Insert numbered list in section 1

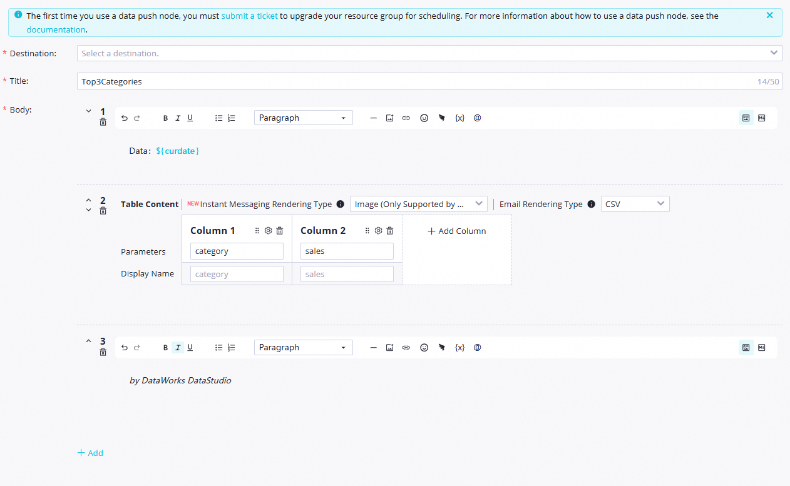[x=232, y=118]
